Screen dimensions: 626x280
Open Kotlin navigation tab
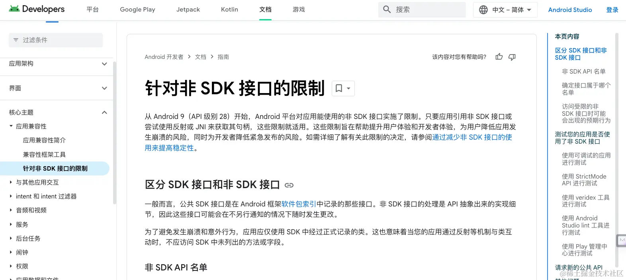(229, 10)
